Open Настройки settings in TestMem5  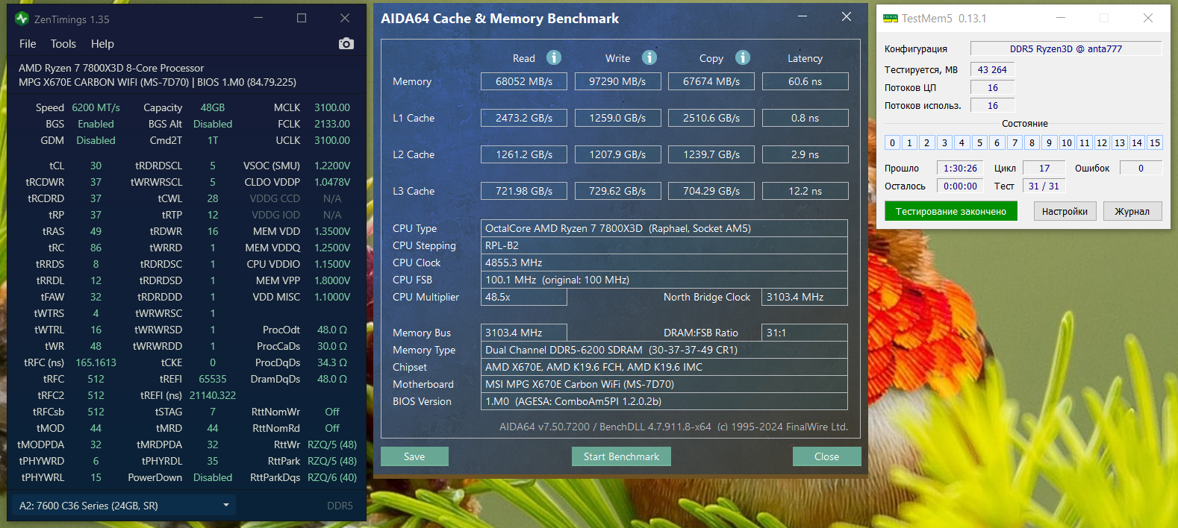click(1065, 212)
